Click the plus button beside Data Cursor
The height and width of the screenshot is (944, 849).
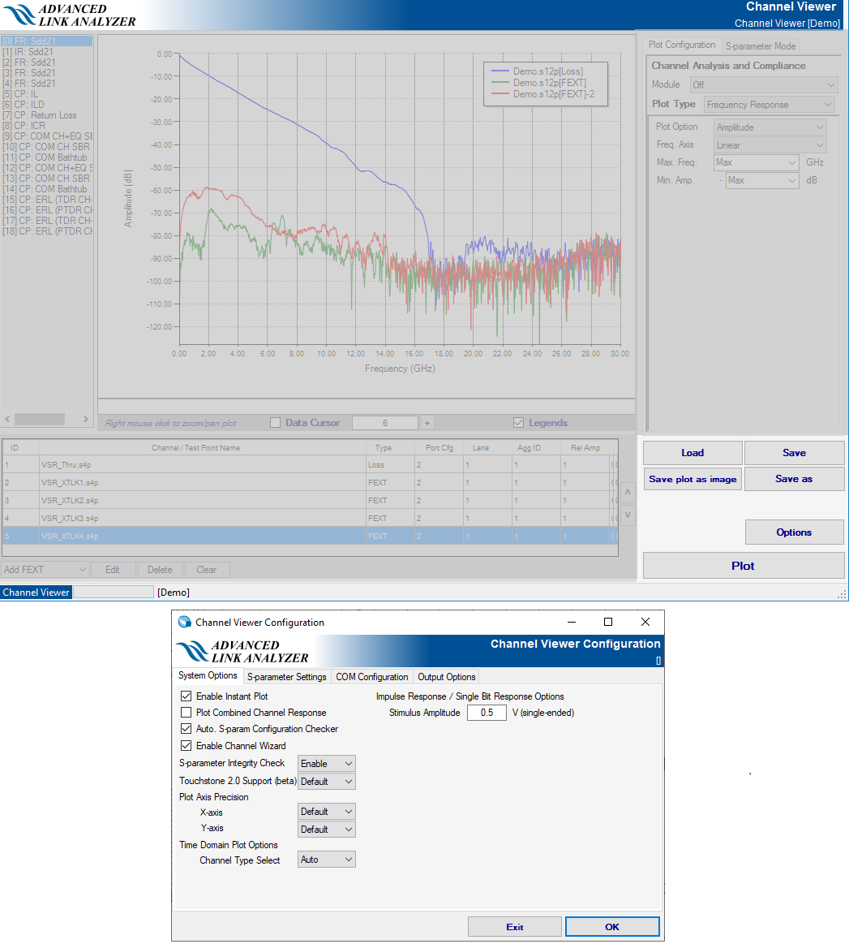tap(427, 423)
